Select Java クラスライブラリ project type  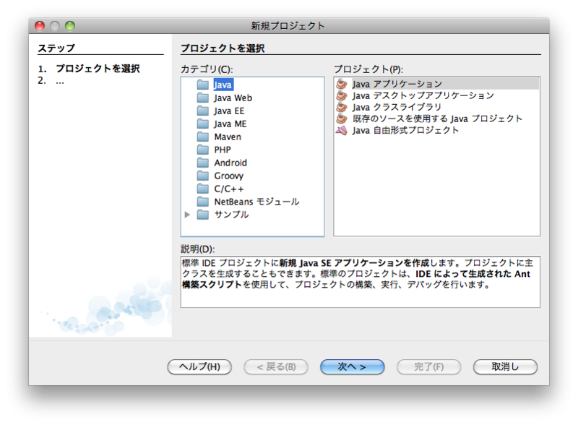(x=397, y=107)
